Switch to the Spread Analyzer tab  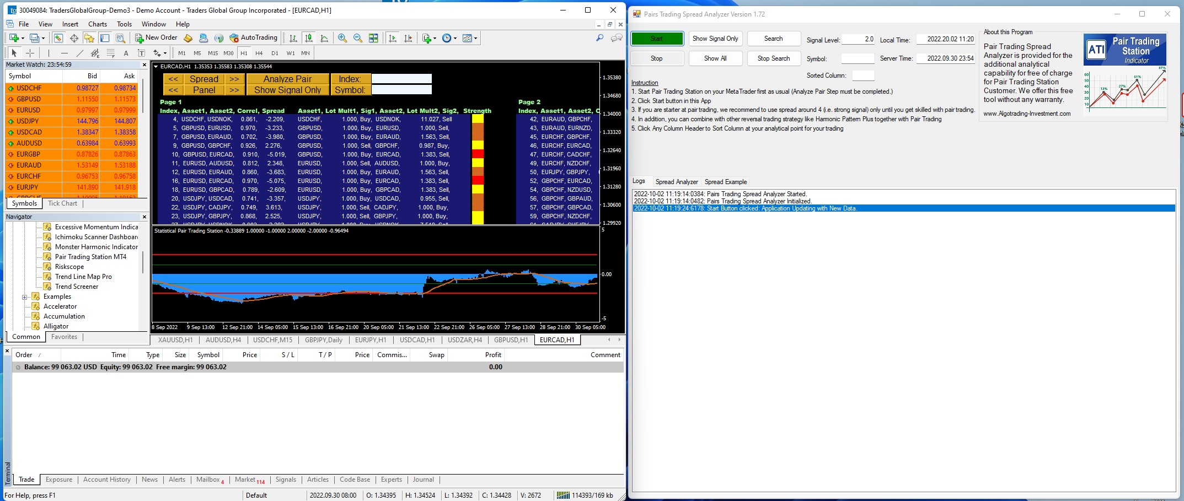(677, 182)
